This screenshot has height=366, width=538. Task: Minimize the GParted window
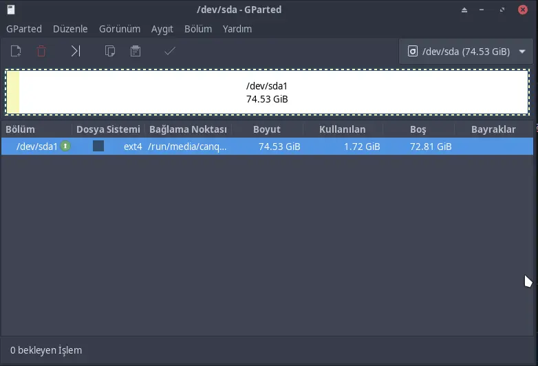482,10
